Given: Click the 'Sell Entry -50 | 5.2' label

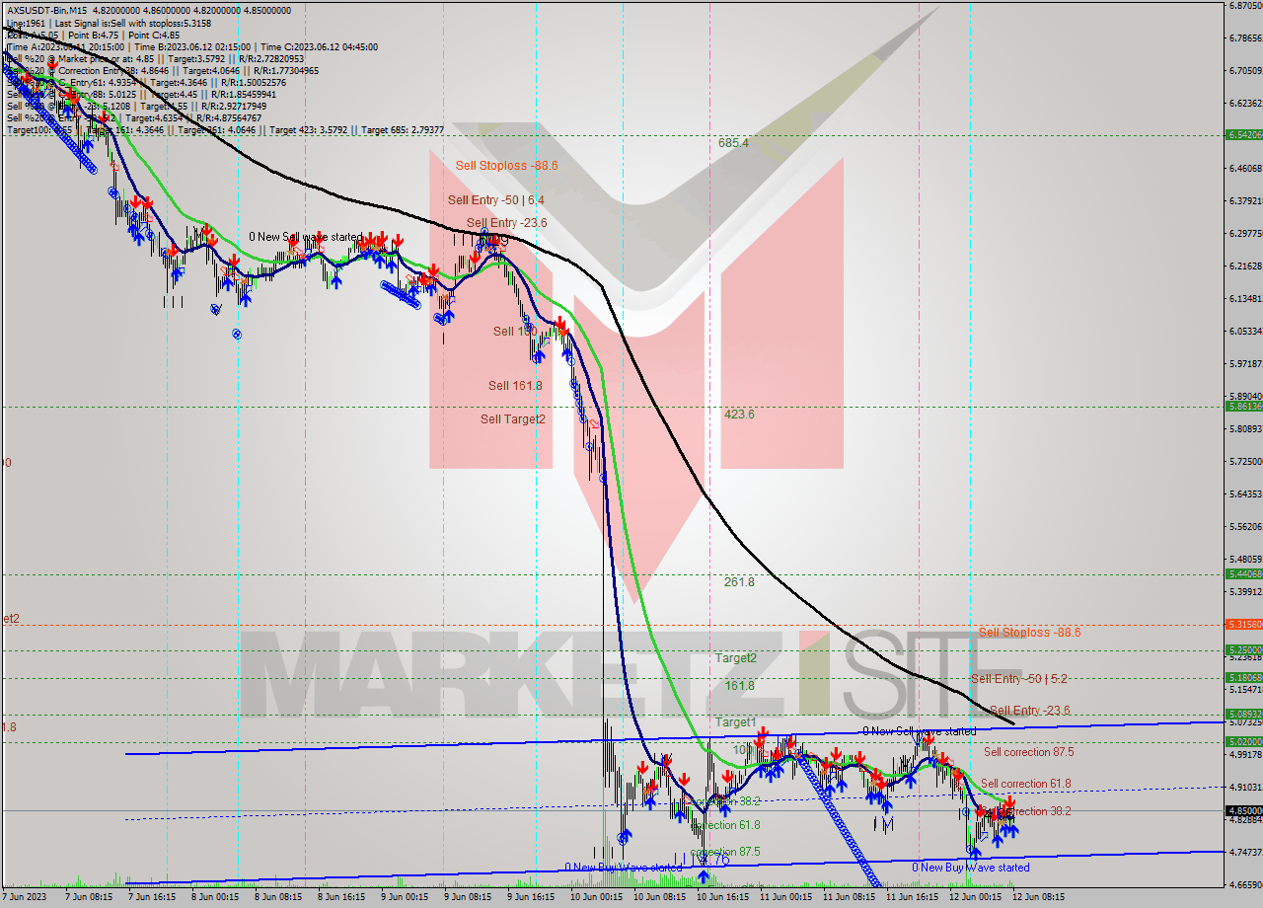Looking at the screenshot, I should click(x=1019, y=679).
